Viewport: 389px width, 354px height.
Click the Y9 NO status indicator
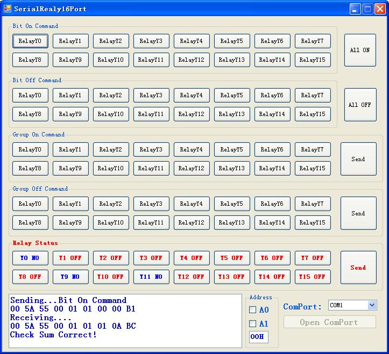[x=70, y=277]
